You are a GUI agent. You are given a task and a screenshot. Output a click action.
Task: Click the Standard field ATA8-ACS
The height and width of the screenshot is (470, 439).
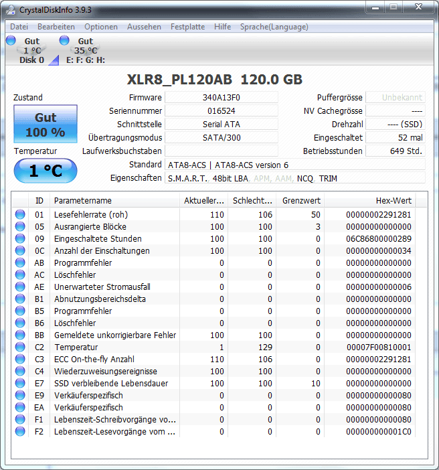click(295, 165)
